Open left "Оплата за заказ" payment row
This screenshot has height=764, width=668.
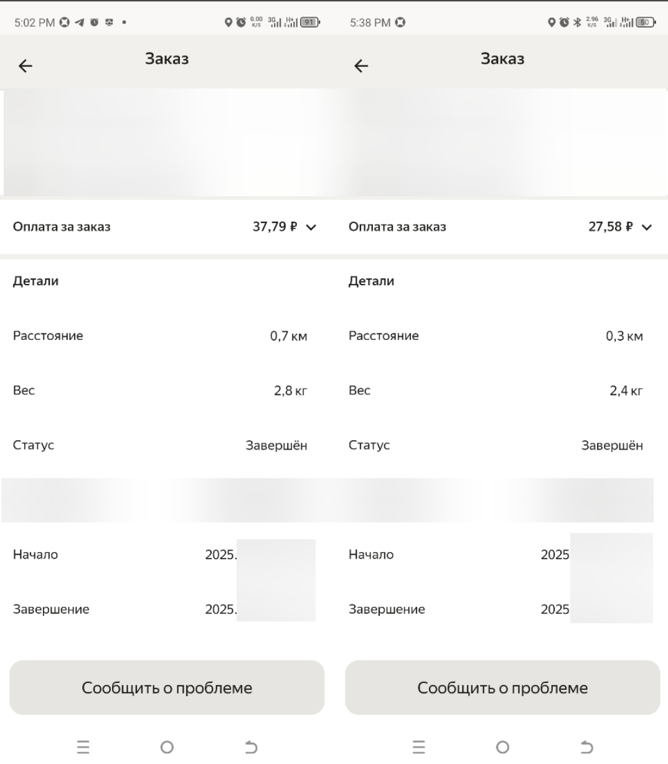click(x=167, y=227)
